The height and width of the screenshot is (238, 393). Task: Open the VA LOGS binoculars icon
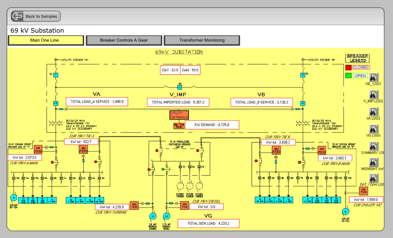coord(373,112)
